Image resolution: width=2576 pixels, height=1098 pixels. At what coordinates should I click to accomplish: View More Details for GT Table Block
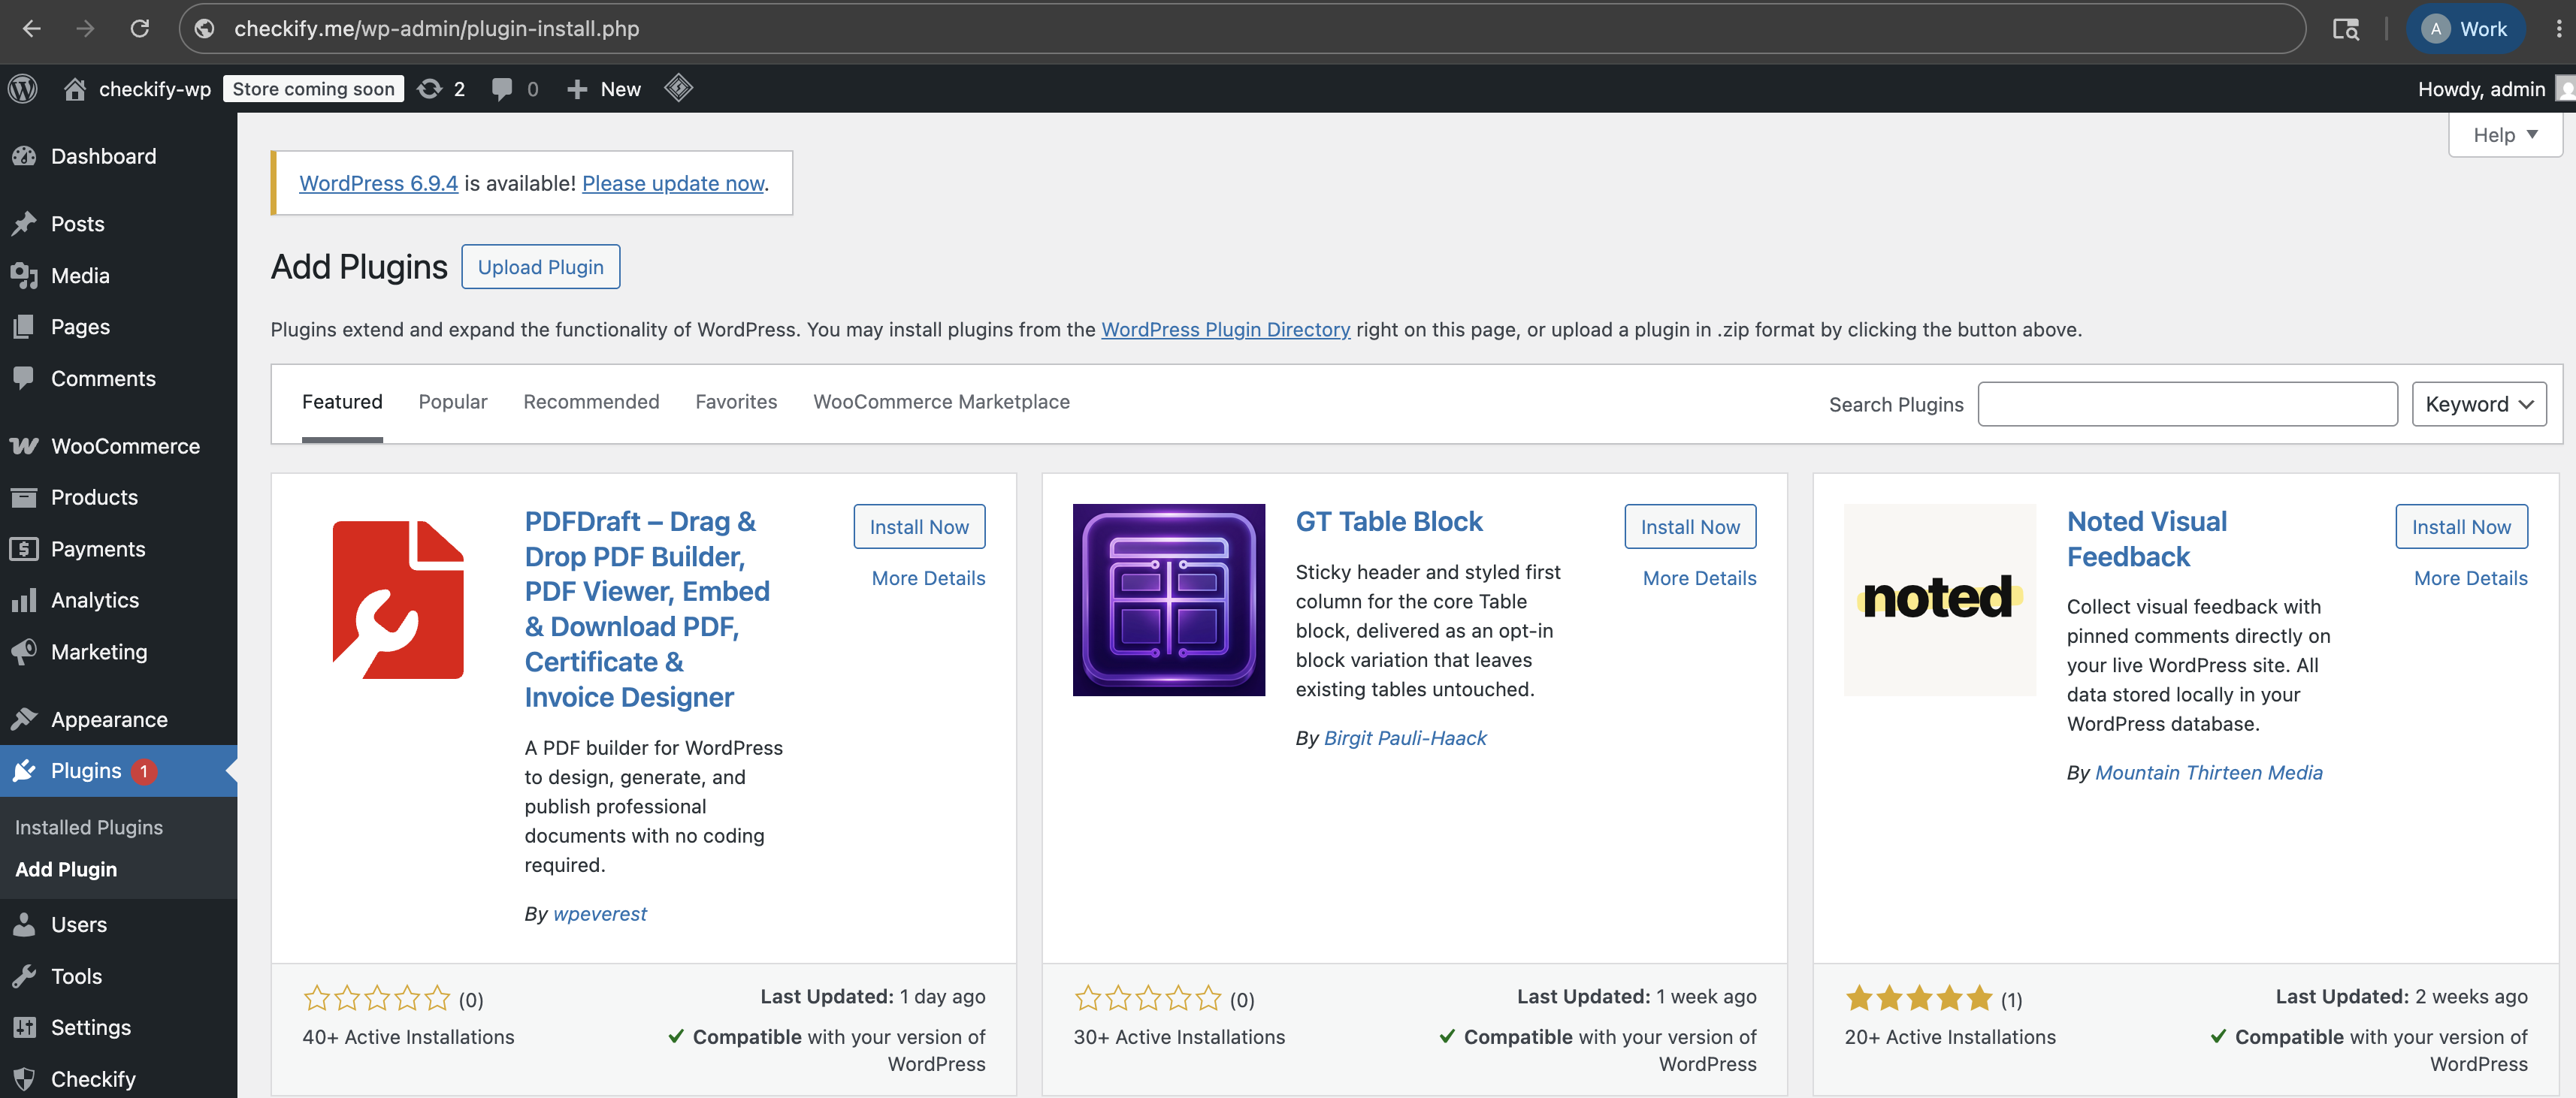point(1699,578)
